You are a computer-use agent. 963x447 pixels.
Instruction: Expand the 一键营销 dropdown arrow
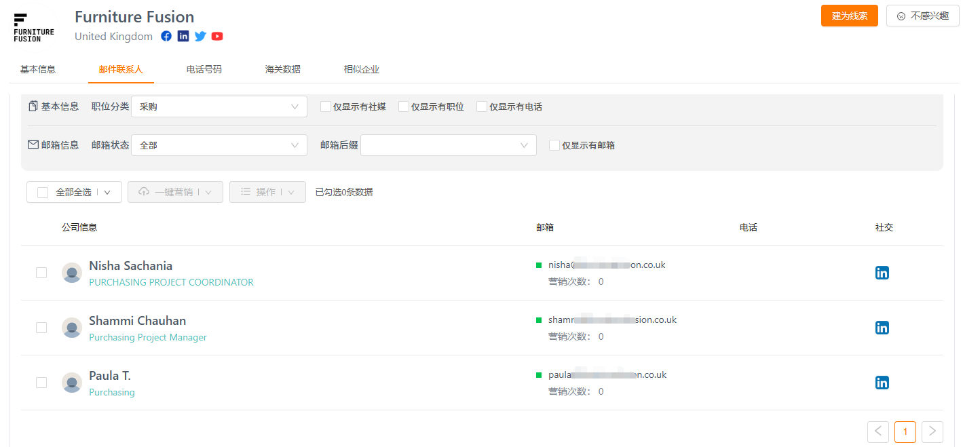[208, 193]
